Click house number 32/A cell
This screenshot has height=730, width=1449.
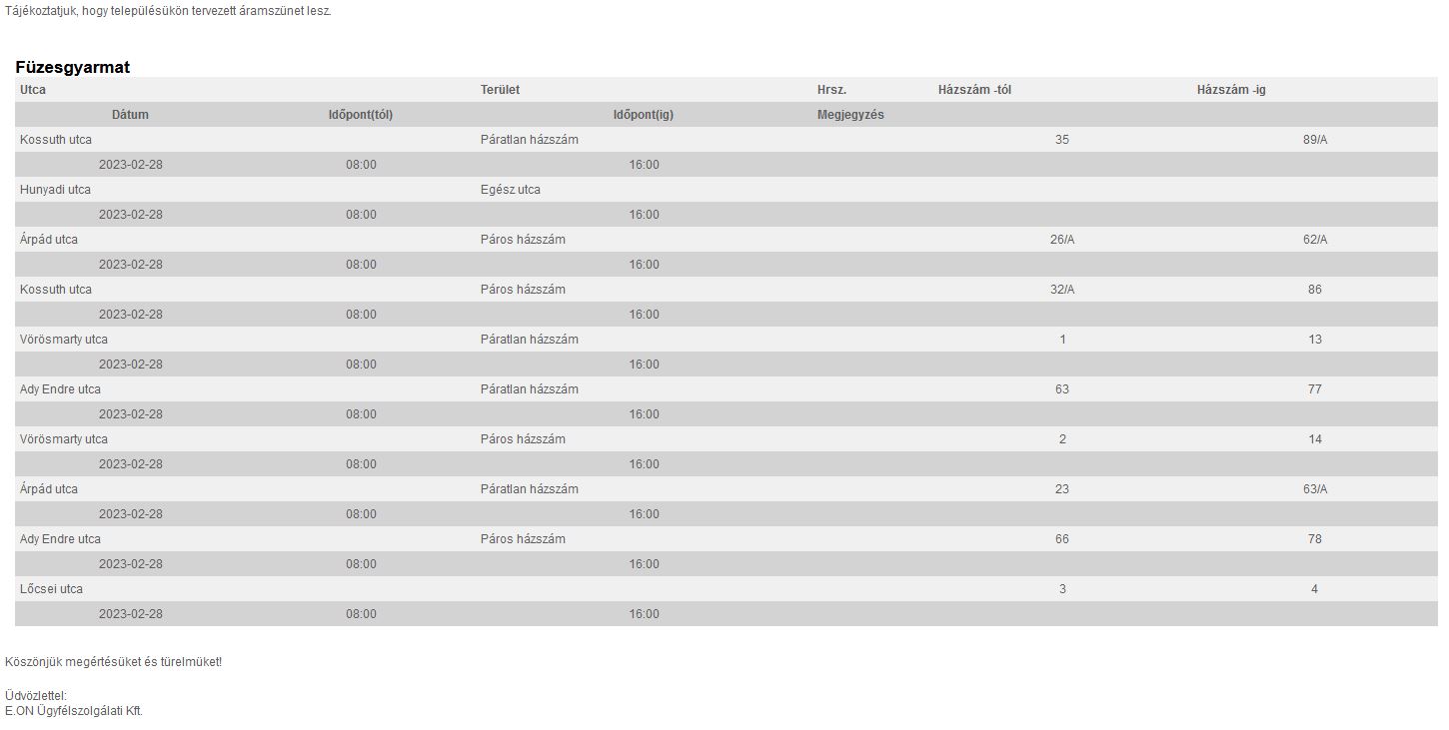pyautogui.click(x=1062, y=290)
